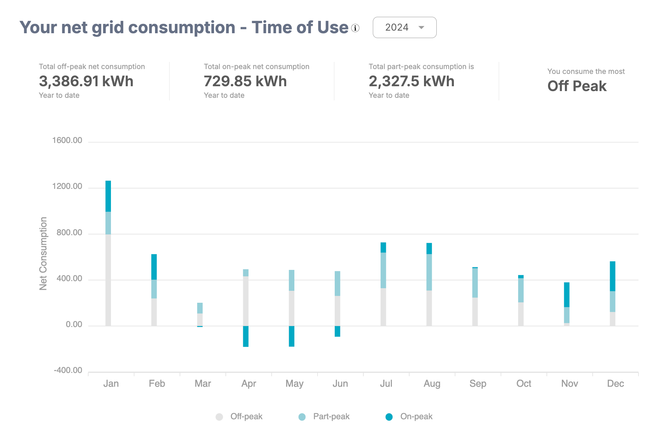Viewport: 653px width, 439px height.
Task: Click July's part-peak bar segment
Action: click(383, 270)
